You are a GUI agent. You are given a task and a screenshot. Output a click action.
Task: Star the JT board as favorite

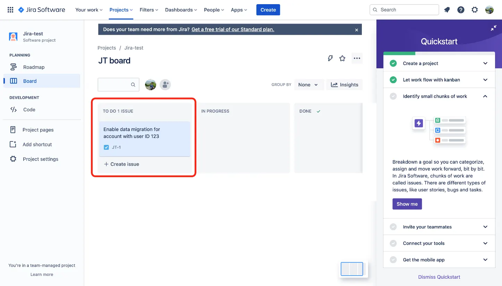pyautogui.click(x=342, y=58)
